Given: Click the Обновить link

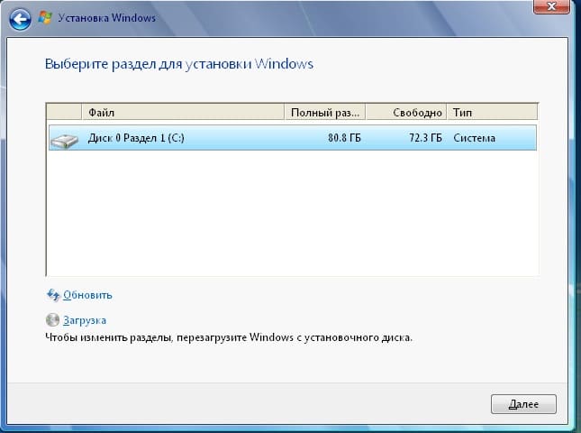Looking at the screenshot, I should (x=87, y=295).
